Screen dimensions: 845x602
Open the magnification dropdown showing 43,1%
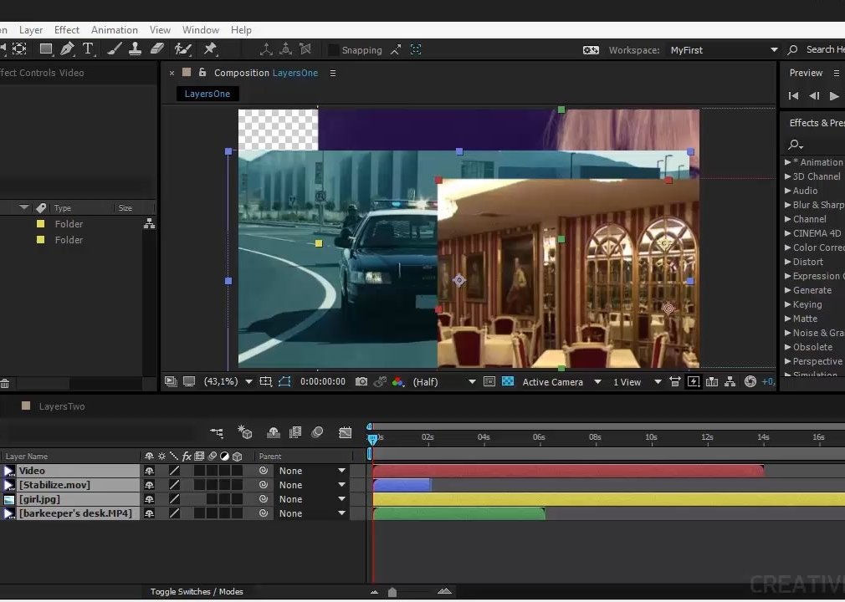(x=228, y=382)
